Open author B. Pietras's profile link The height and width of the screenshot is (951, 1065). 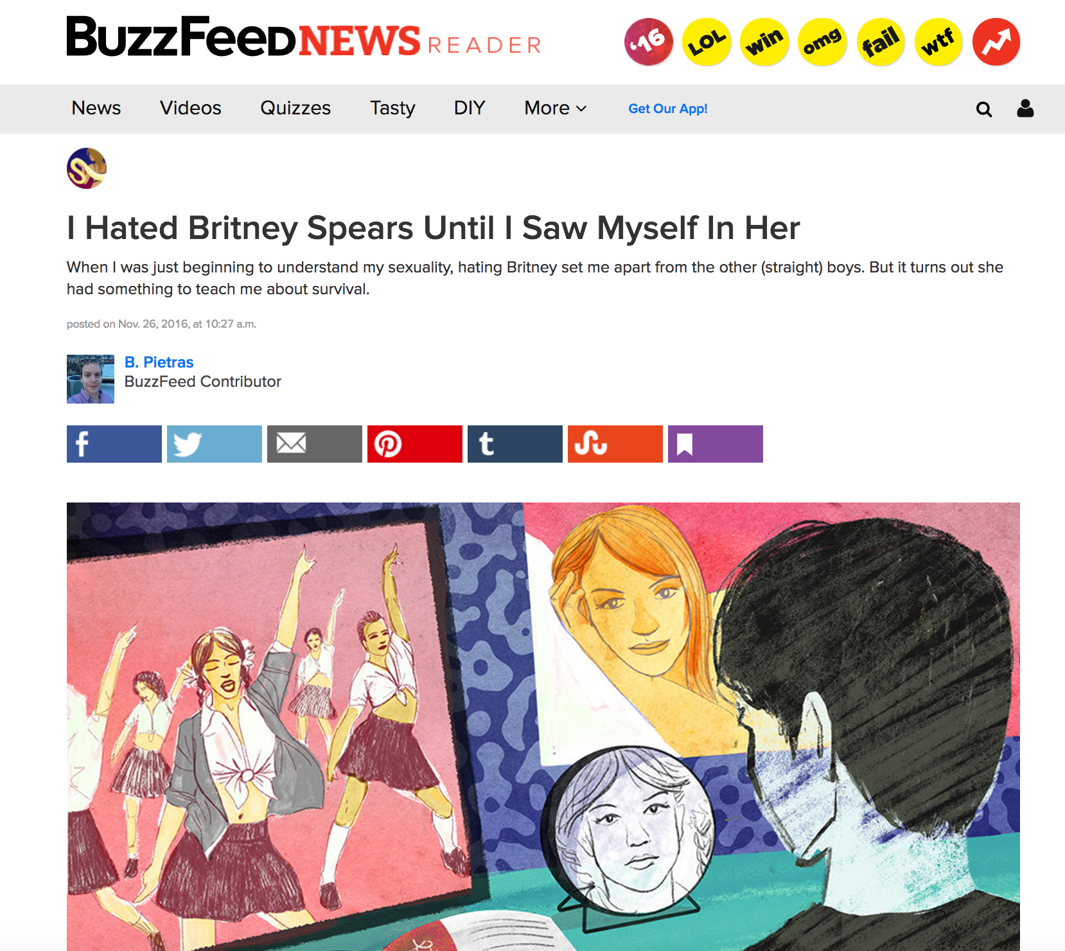tap(159, 362)
